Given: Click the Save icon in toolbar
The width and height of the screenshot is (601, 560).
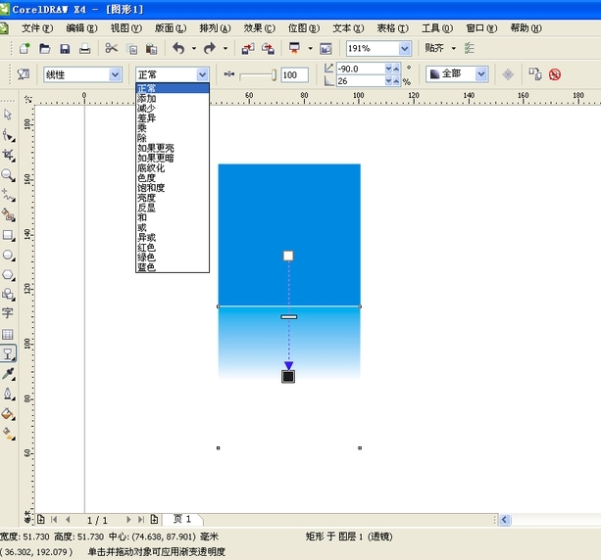Looking at the screenshot, I should click(65, 48).
